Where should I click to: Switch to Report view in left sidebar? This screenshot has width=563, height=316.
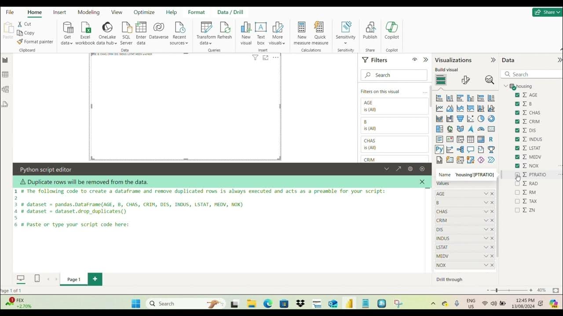[x=5, y=60]
